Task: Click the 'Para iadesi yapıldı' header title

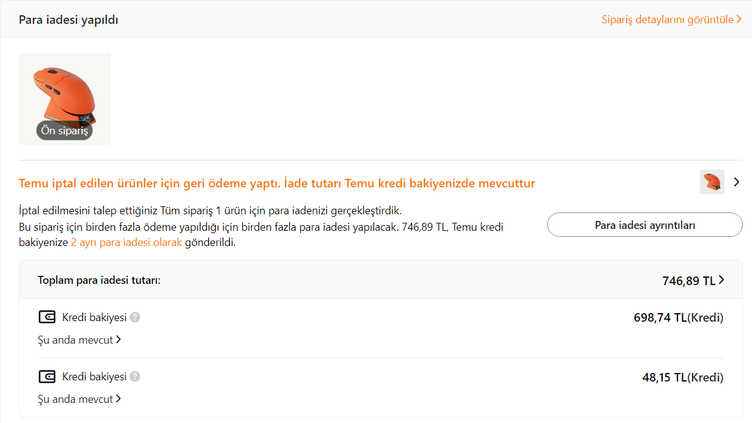Action: pyautogui.click(x=68, y=20)
